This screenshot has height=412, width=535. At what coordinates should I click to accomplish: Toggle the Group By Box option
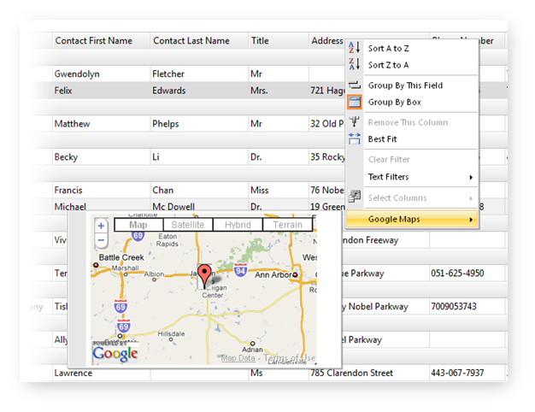pyautogui.click(x=413, y=102)
